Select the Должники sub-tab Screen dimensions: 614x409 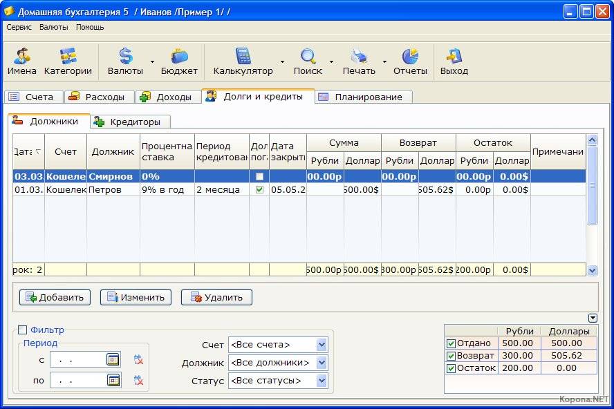[49, 121]
